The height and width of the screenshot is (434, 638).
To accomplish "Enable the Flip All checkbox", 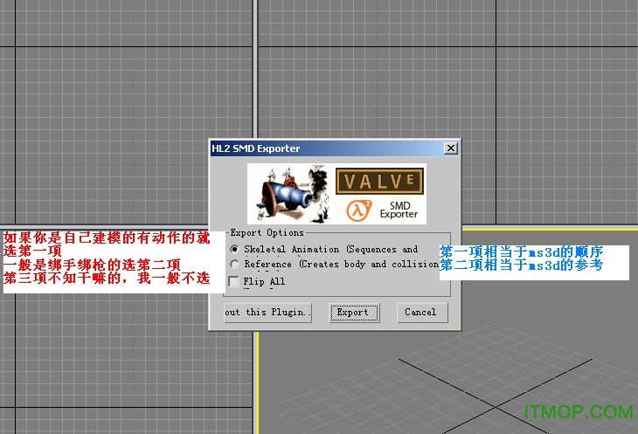I will point(234,281).
